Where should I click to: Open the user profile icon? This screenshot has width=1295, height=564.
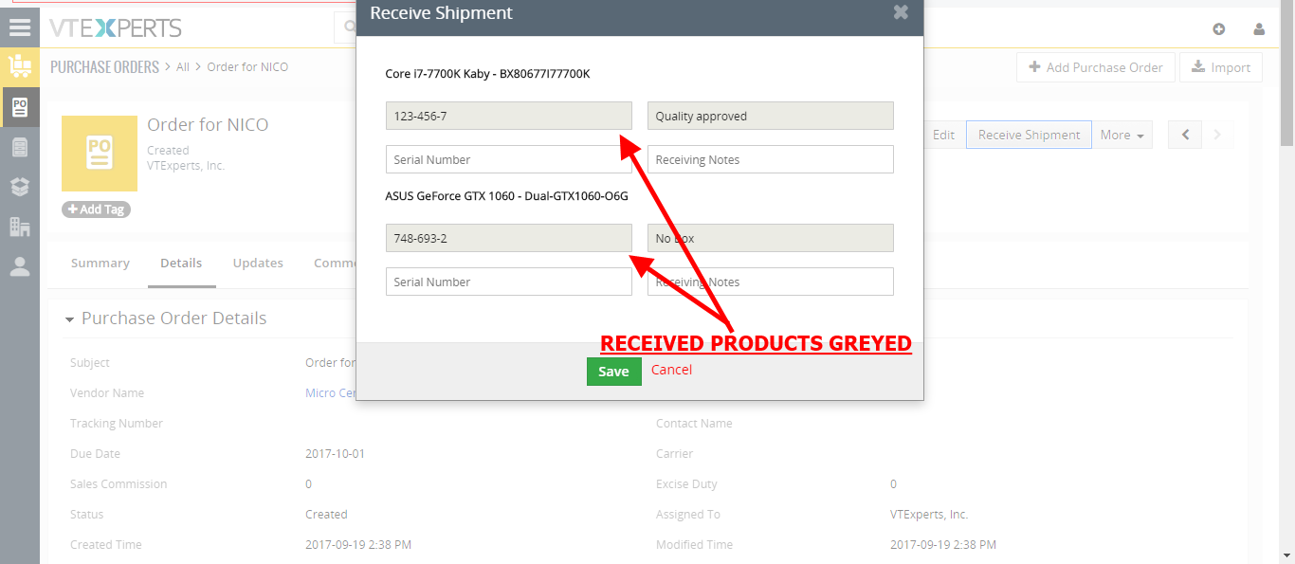click(x=1259, y=28)
